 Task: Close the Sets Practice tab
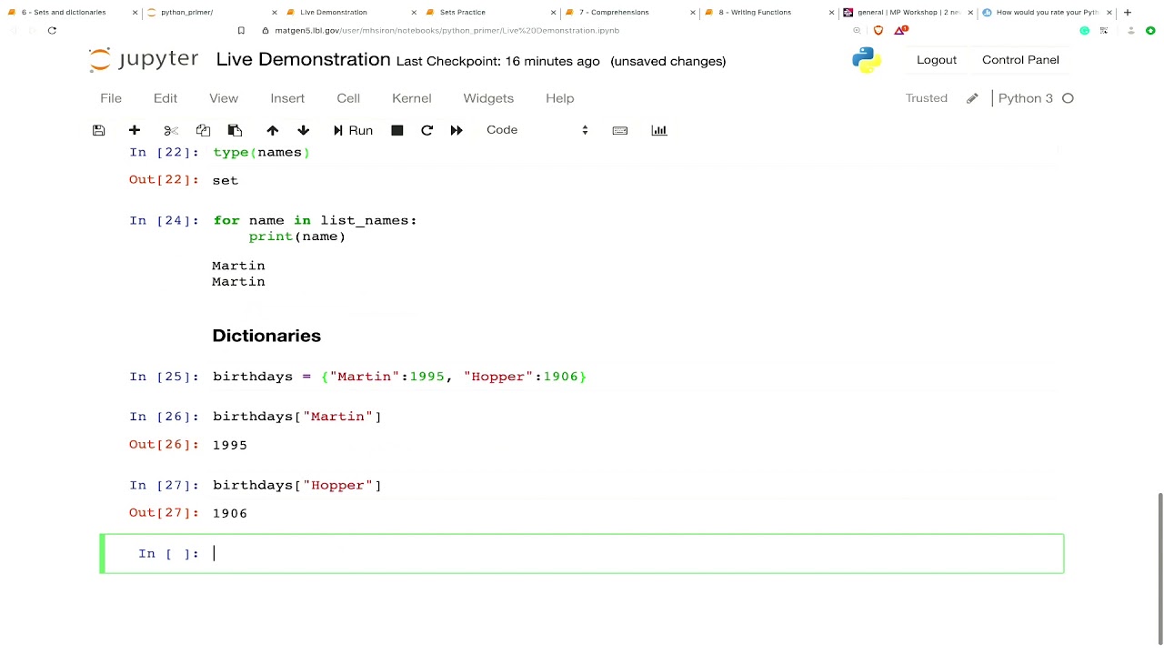click(x=554, y=13)
